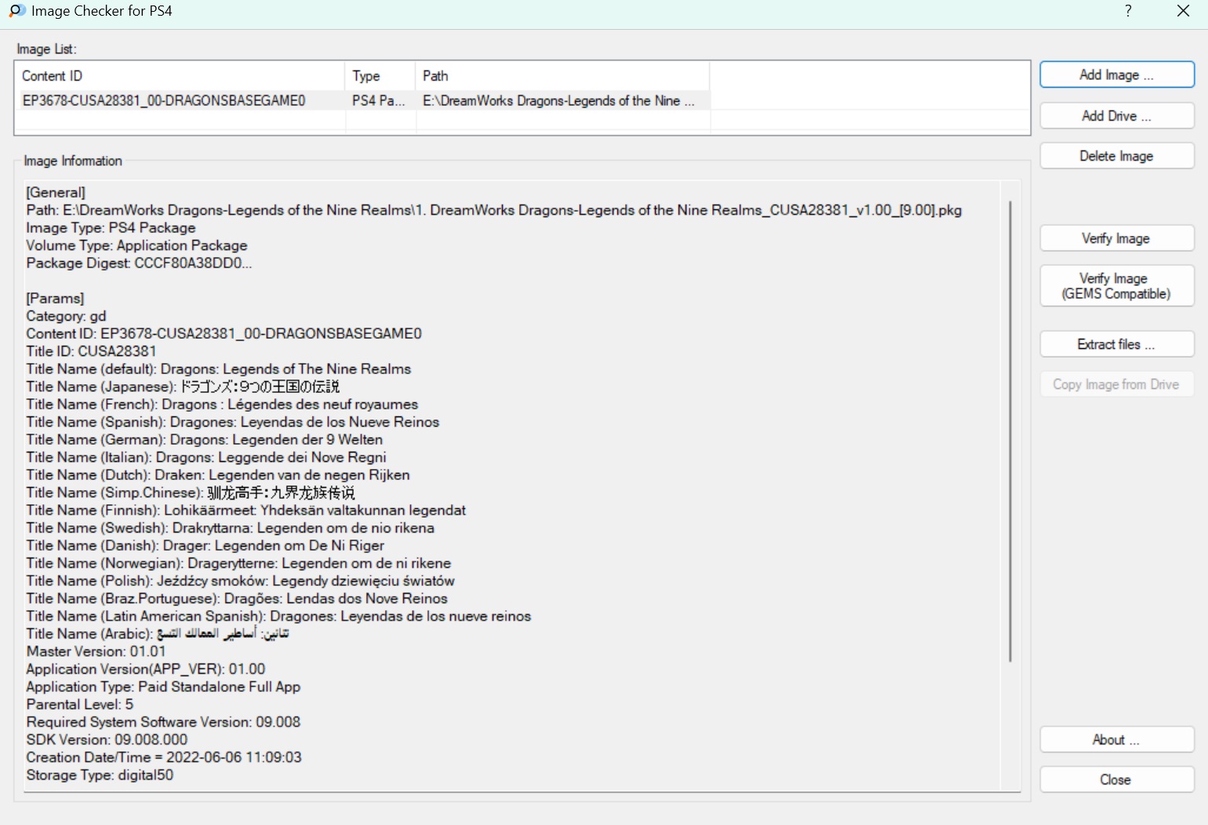Run Verify Image (GEMS Compatible)
The width and height of the screenshot is (1208, 825).
coord(1116,286)
